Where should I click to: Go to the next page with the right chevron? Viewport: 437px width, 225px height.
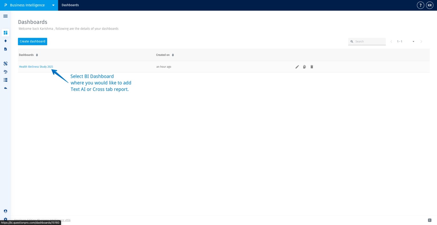click(x=421, y=41)
